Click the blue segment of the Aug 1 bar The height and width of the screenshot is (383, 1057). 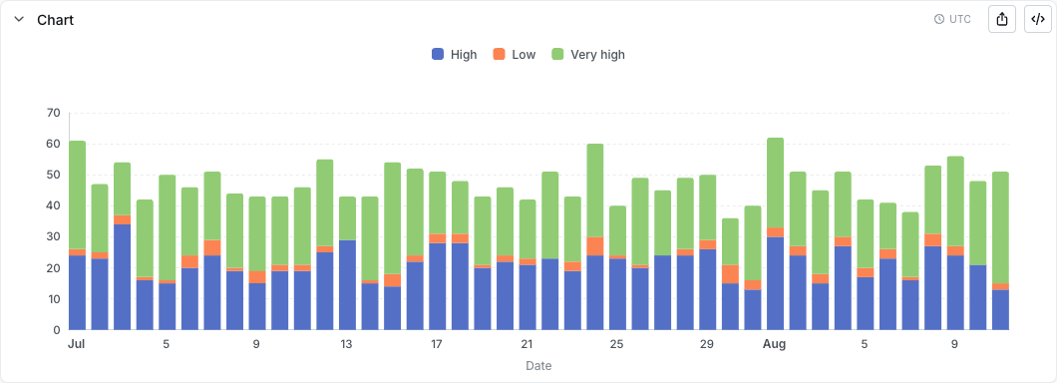click(775, 283)
